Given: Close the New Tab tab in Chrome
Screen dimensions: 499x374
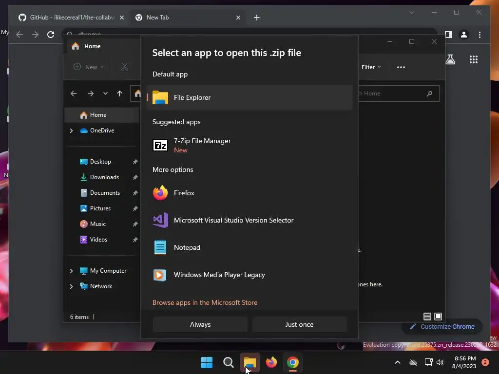Looking at the screenshot, I should (x=238, y=18).
